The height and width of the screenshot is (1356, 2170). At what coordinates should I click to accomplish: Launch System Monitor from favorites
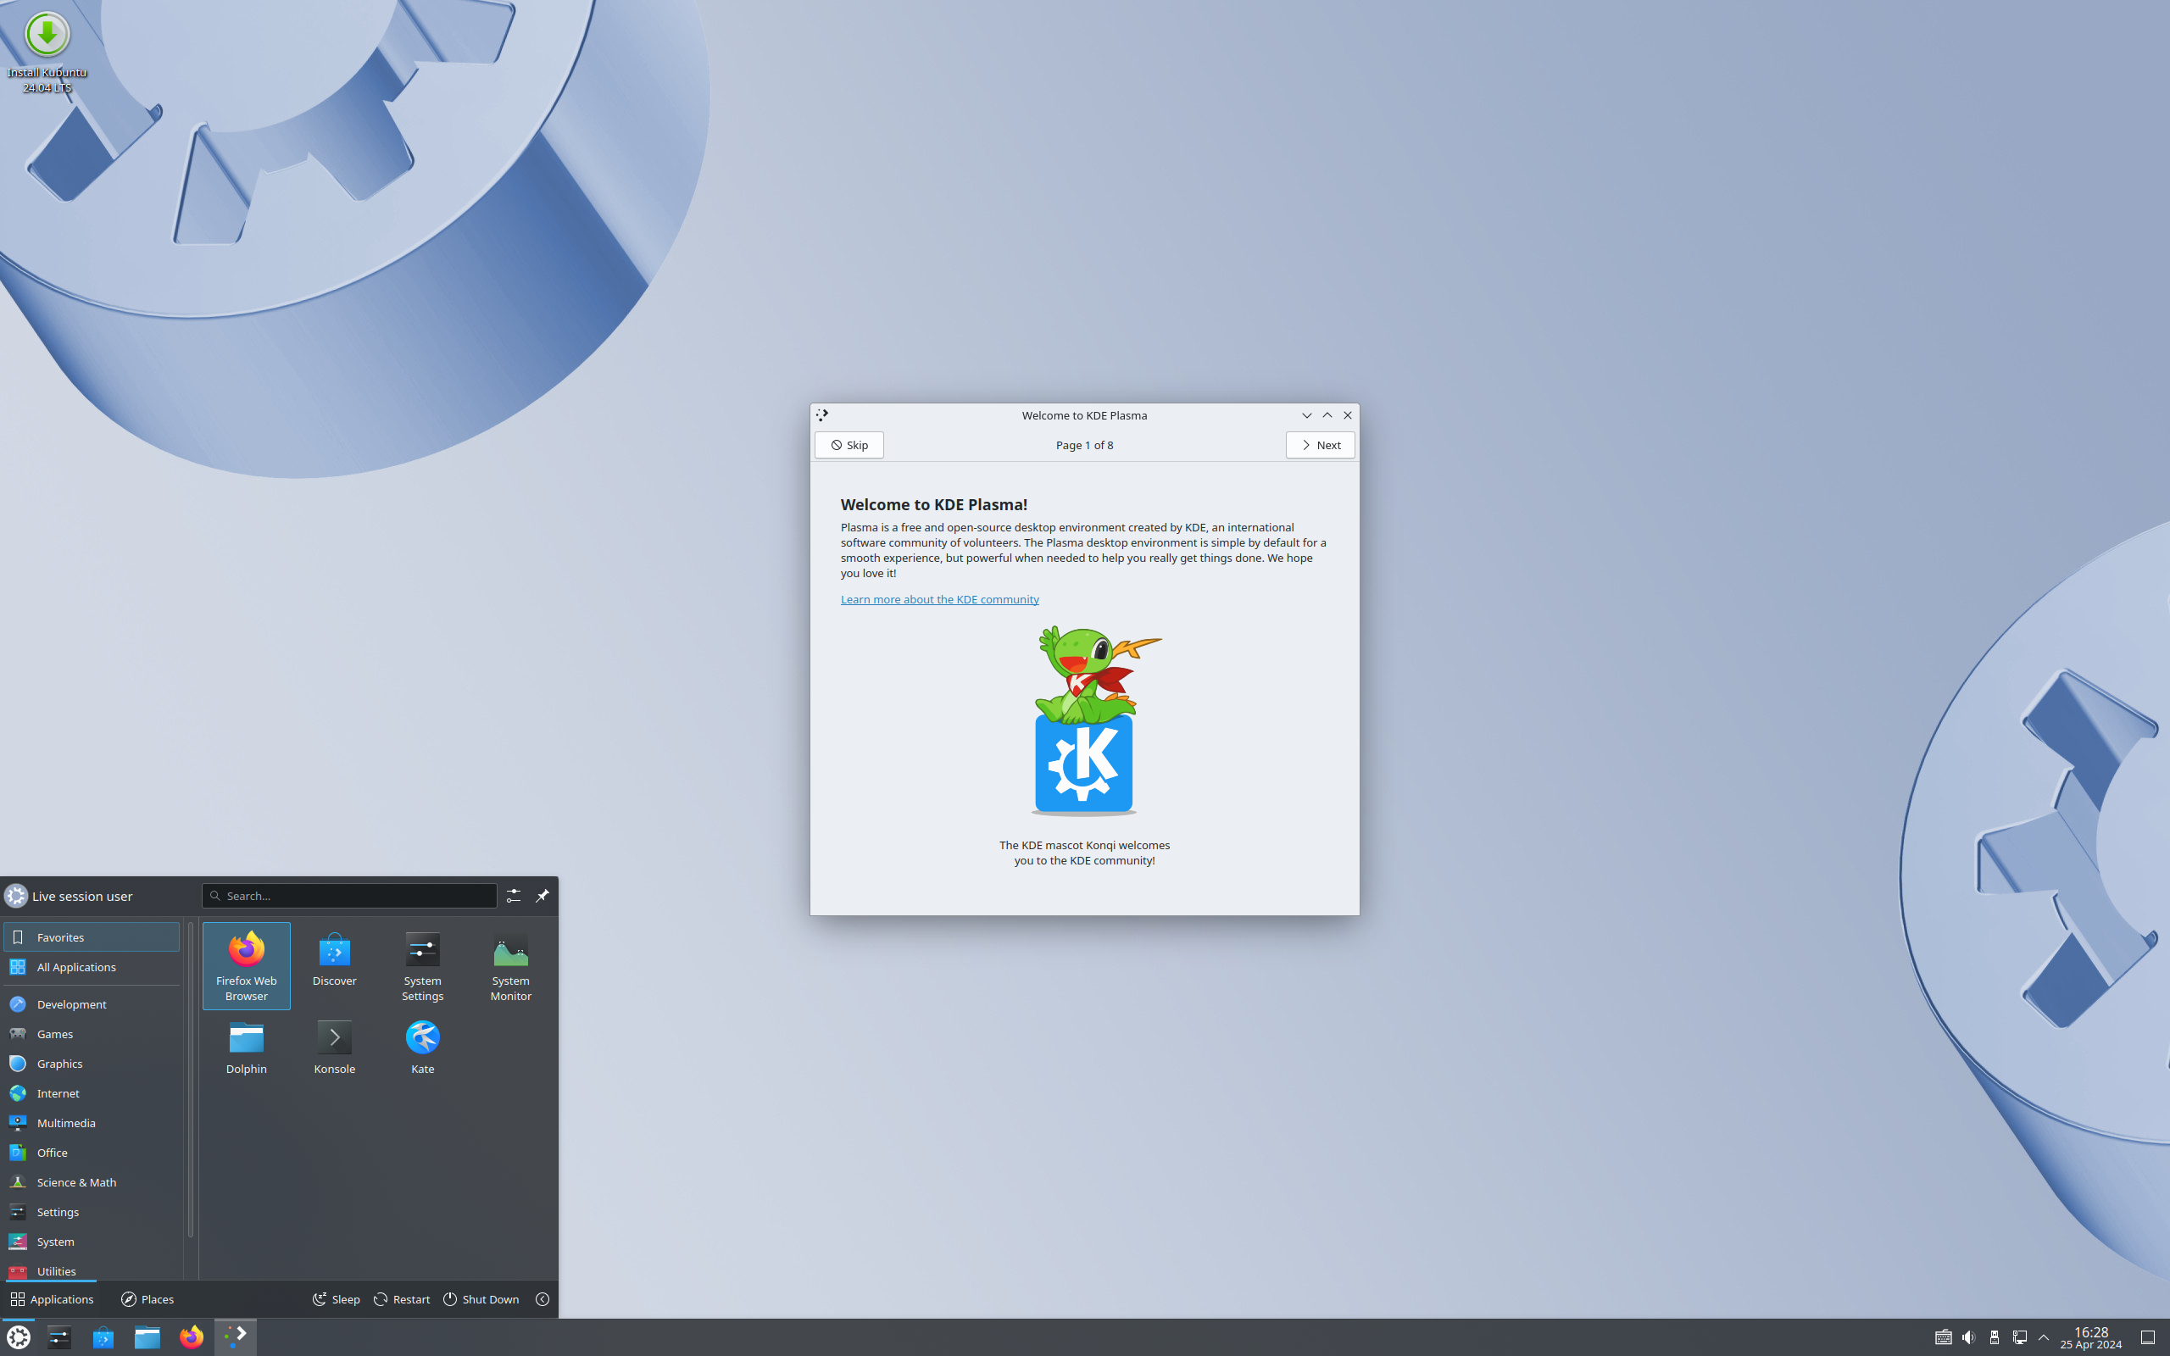click(x=510, y=966)
